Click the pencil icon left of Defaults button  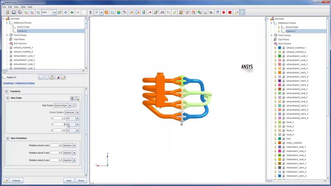(6, 180)
